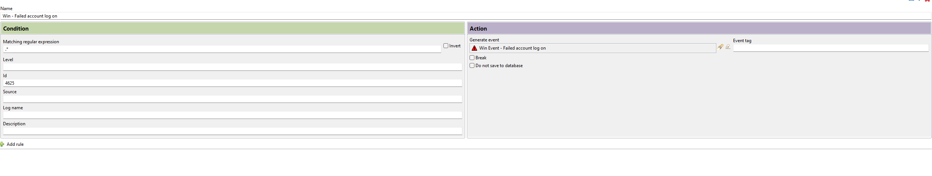Focus the rule Name input field
932x176 pixels.
(466, 16)
